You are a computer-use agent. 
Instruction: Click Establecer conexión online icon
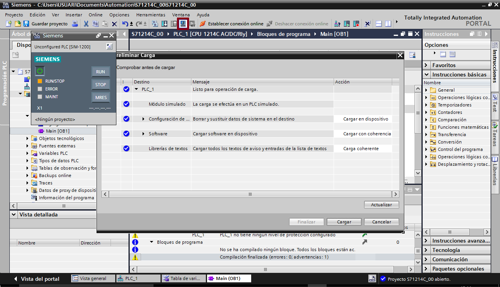pyautogui.click(x=203, y=24)
